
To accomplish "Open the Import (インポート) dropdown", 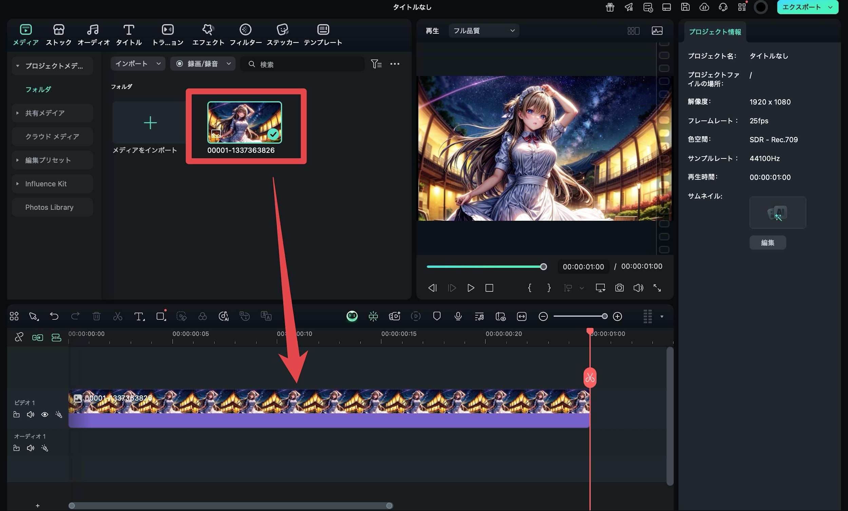I will tap(138, 64).
